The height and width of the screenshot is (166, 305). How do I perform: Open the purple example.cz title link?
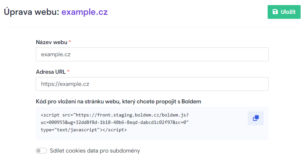(x=84, y=12)
